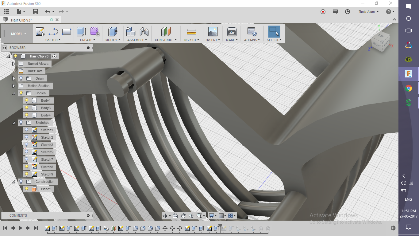
Task: Open the 3D Print tool
Action: coord(232,32)
